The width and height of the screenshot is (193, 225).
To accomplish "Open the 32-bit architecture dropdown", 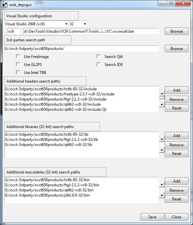I will click(84, 24).
